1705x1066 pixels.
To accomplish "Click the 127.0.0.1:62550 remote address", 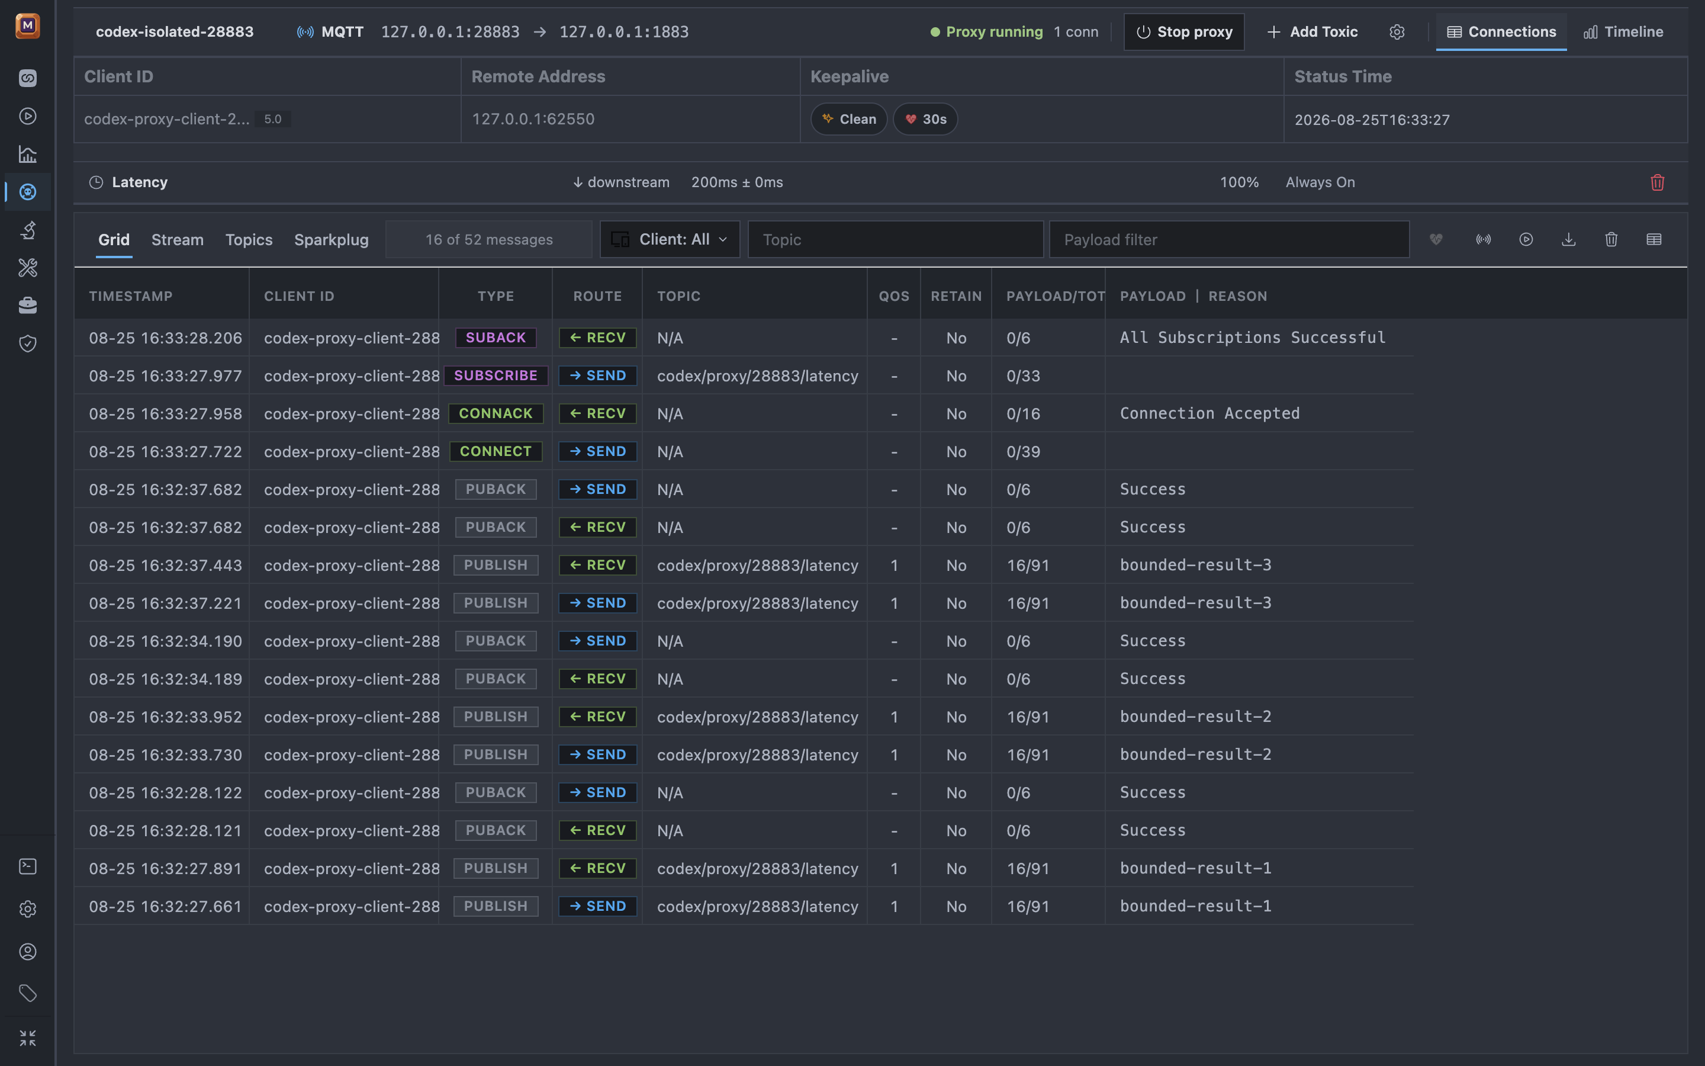I will click(x=533, y=119).
